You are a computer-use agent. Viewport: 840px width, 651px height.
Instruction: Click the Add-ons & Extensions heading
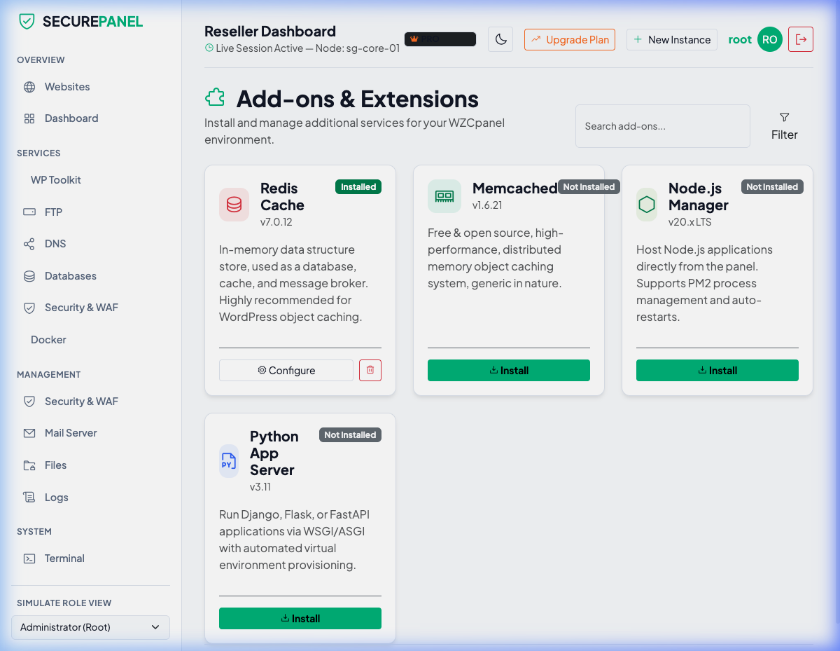coord(358,99)
